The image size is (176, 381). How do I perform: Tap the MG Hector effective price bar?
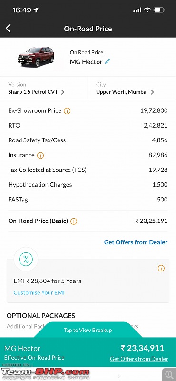(88, 352)
